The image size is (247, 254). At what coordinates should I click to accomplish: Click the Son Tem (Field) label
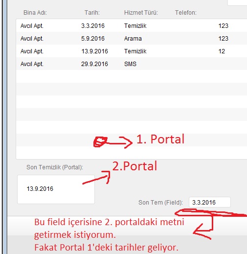pyautogui.click(x=160, y=203)
